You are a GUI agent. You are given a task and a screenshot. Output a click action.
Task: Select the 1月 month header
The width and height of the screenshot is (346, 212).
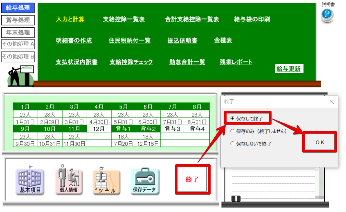coord(25,107)
